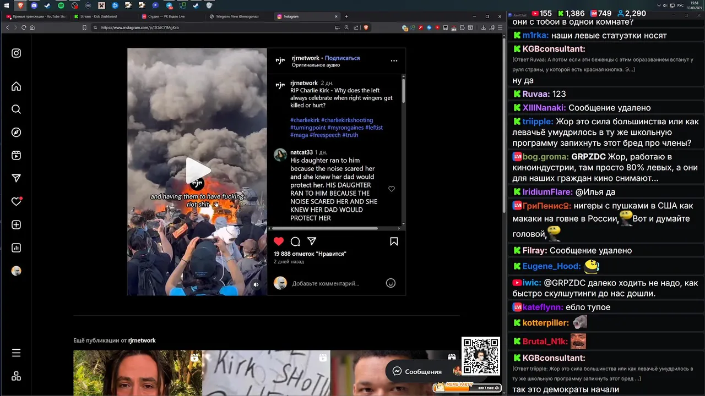Image resolution: width=705 pixels, height=396 pixels.
Task: Open the Оригинальное аудио link
Action: [x=316, y=65]
